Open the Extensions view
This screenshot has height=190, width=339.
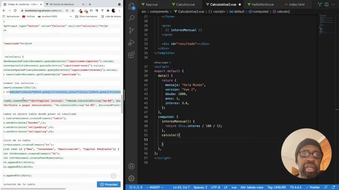pyautogui.click(x=131, y=55)
